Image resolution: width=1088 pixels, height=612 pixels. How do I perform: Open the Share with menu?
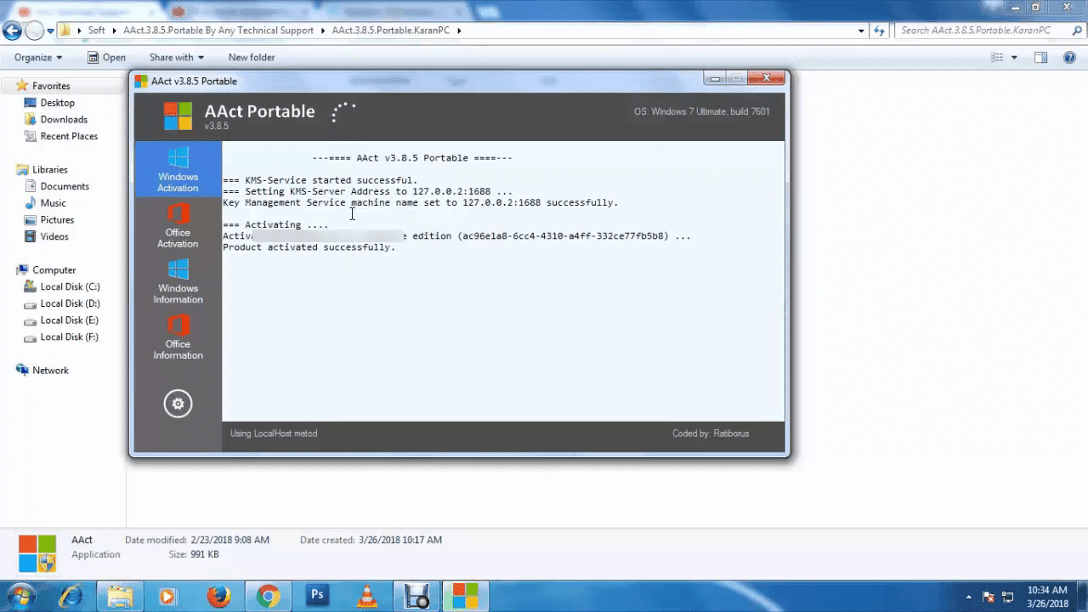click(176, 58)
